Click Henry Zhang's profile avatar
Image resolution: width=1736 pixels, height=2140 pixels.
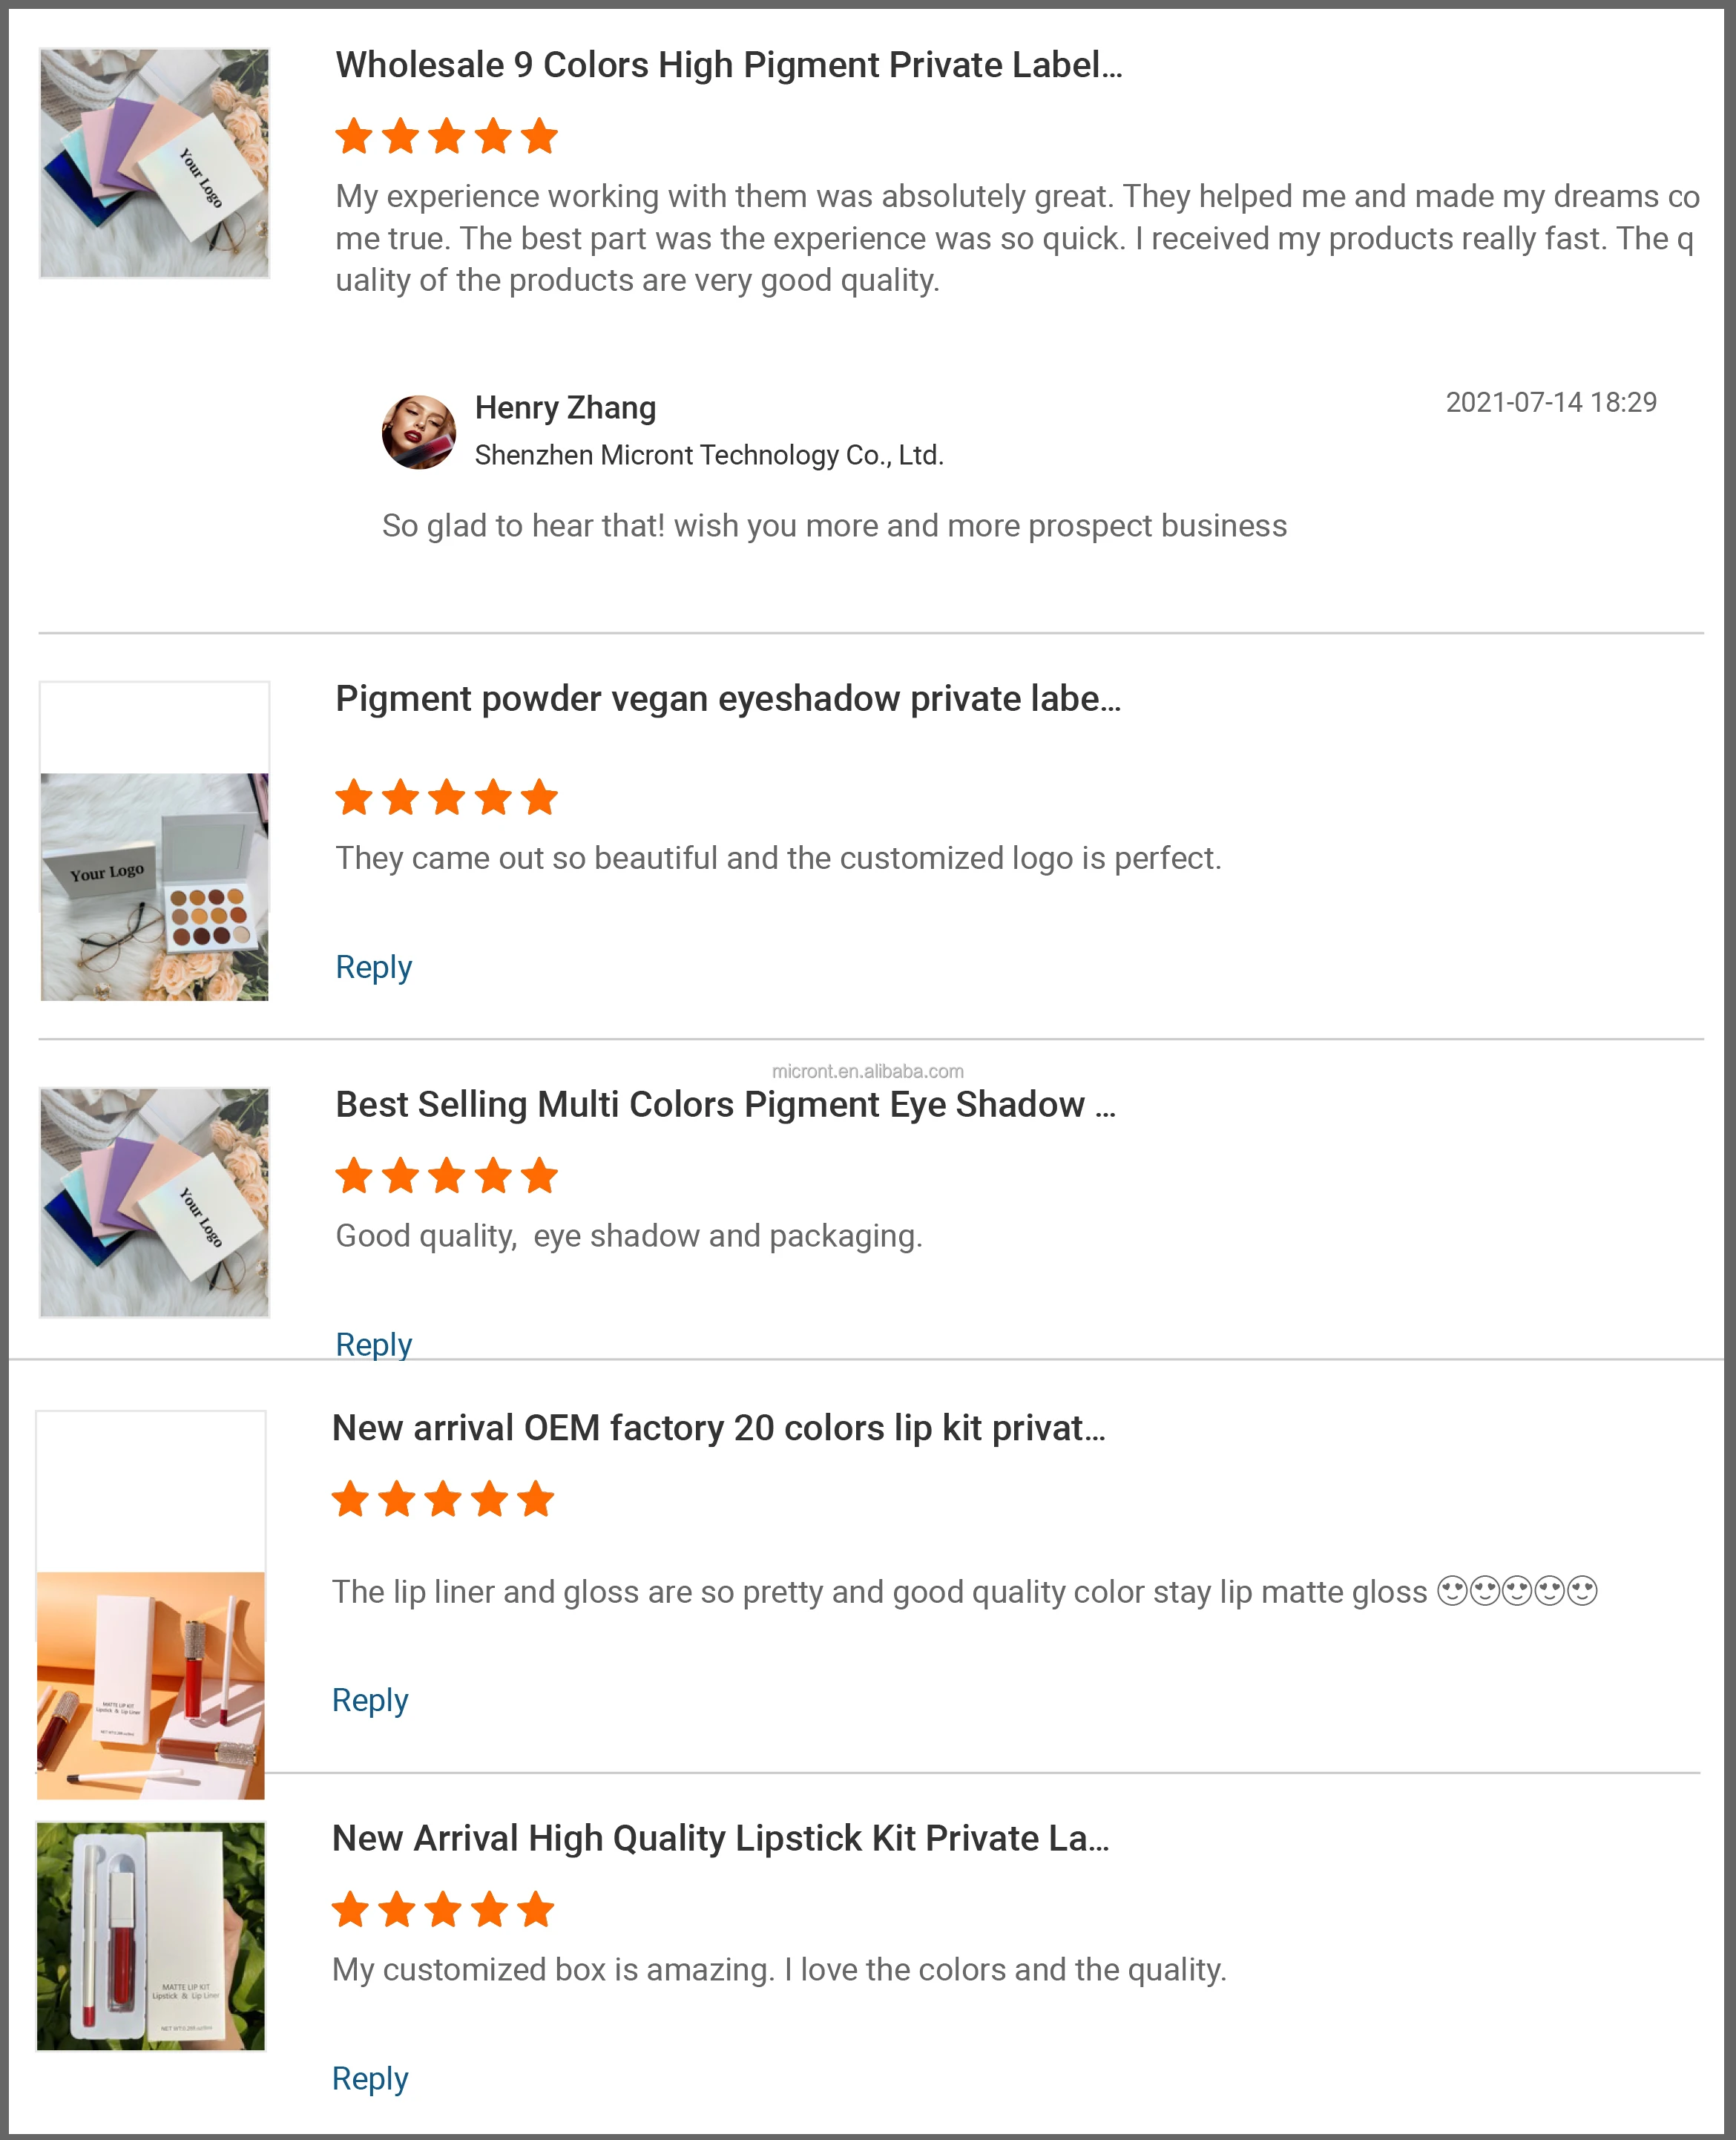click(419, 432)
